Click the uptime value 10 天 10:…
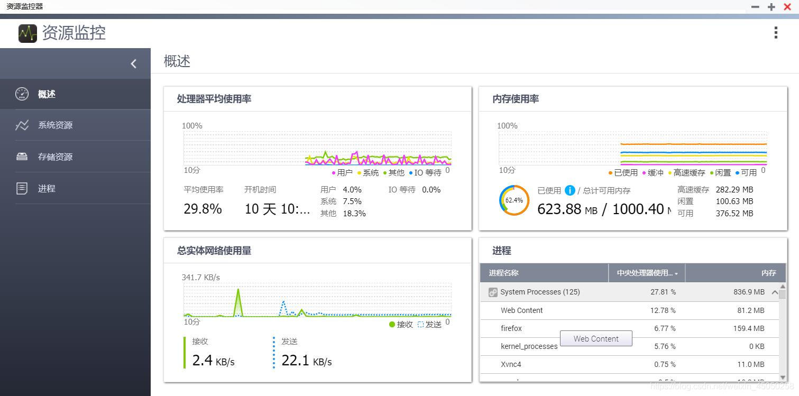Screen dimensions: 799x396 pyautogui.click(x=277, y=209)
